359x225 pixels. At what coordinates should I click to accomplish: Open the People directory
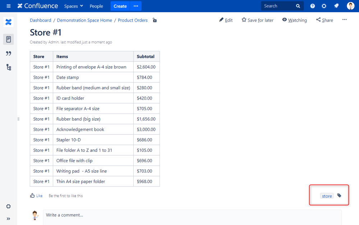point(96,6)
